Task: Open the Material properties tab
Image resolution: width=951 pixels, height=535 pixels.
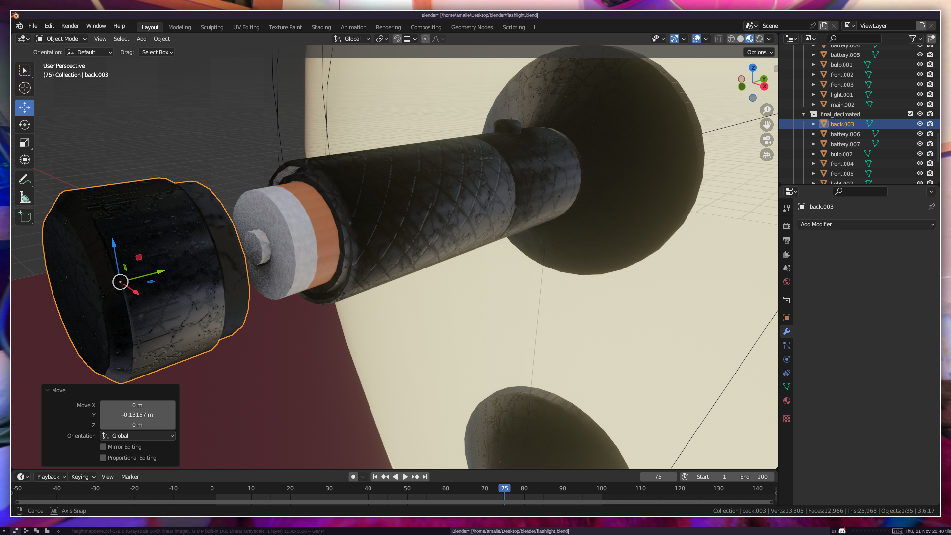Action: 787,401
